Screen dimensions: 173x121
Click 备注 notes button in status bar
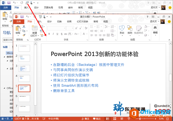(x=85, y=119)
